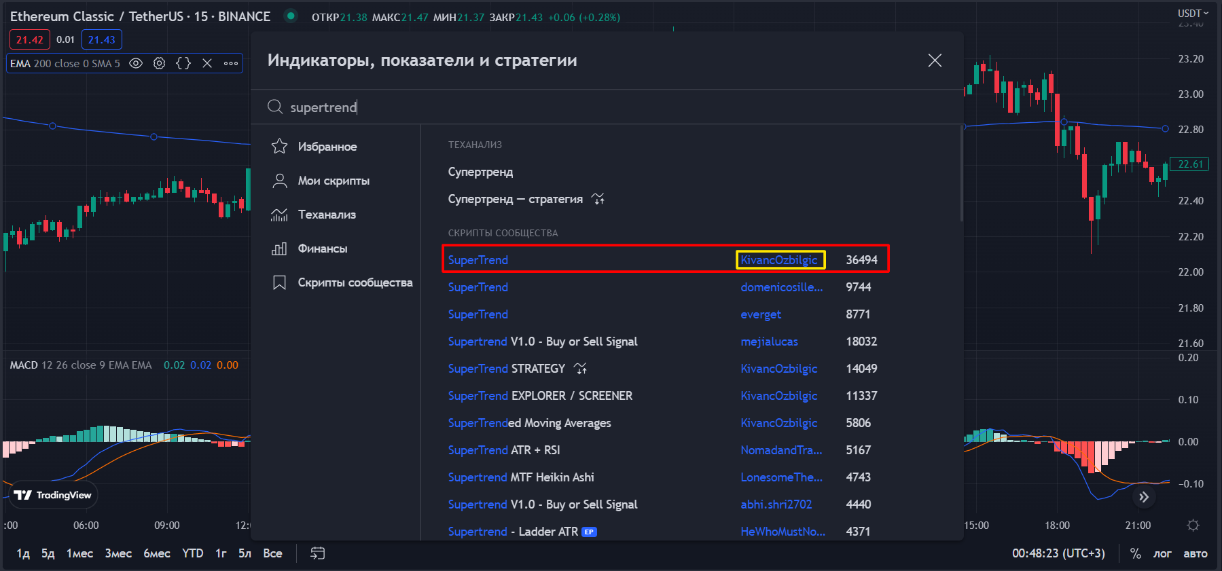Add Supertrend - Ladder ATR script
Image resolution: width=1222 pixels, height=571 pixels.
513,532
